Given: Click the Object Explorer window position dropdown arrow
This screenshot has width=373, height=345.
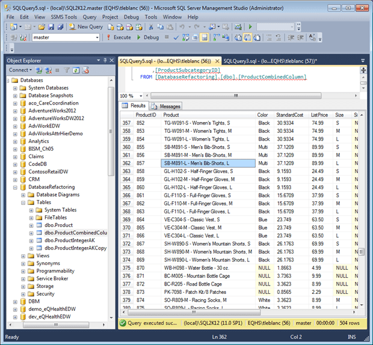Looking at the screenshot, I should coord(98,60).
